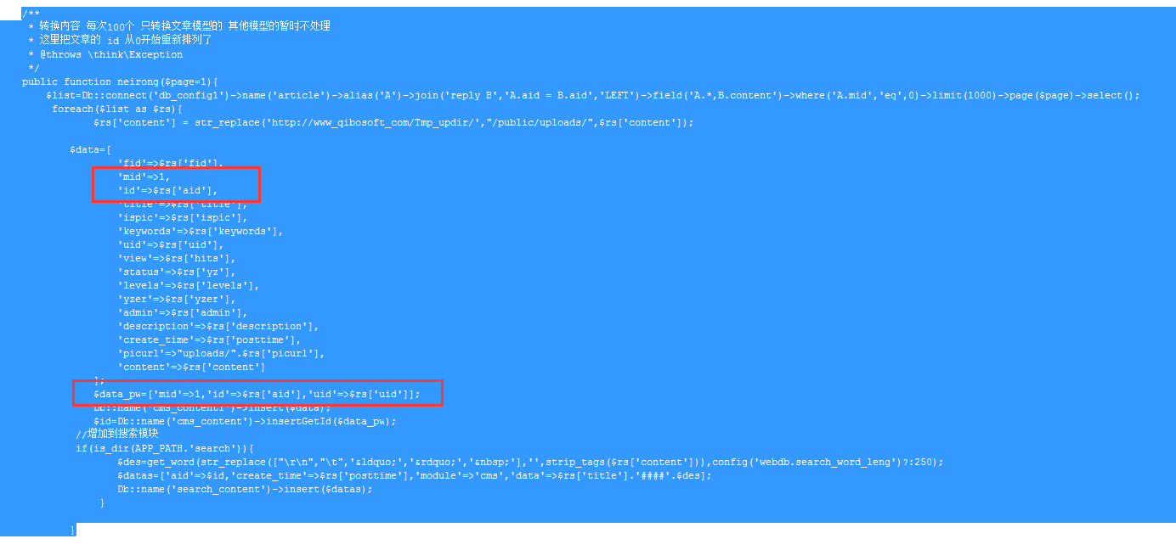Click the insertGetId($data_pw) line

245,421
